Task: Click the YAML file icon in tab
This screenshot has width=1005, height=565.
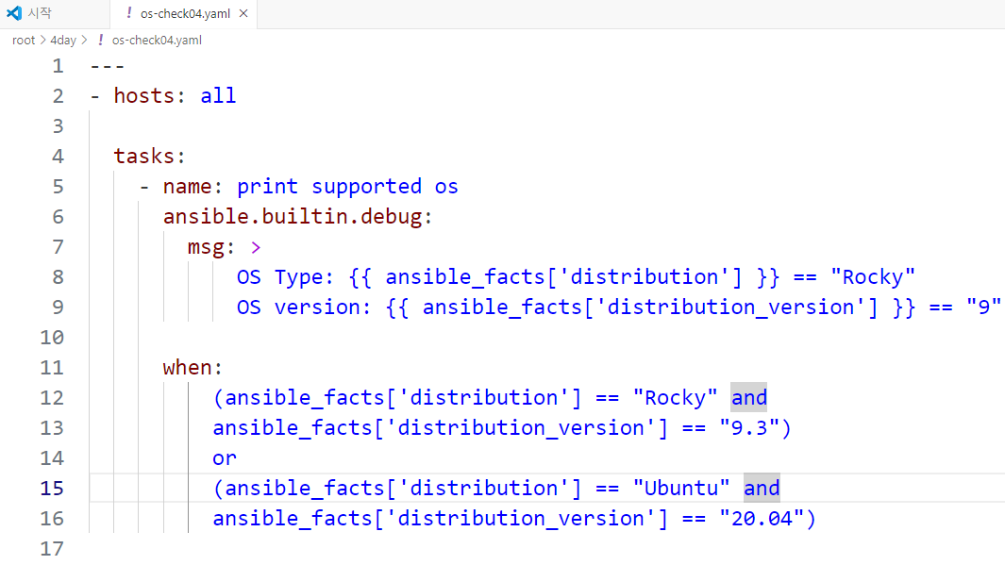Action: pos(129,13)
